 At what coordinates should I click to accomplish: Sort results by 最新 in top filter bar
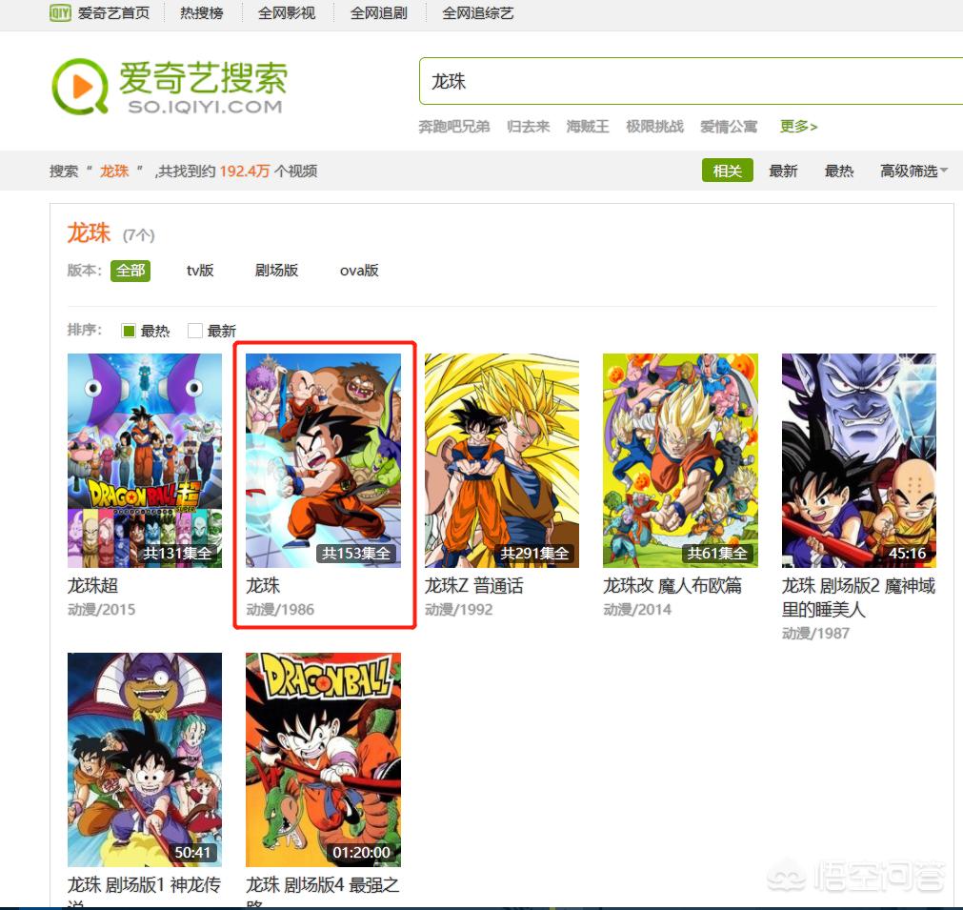(783, 171)
